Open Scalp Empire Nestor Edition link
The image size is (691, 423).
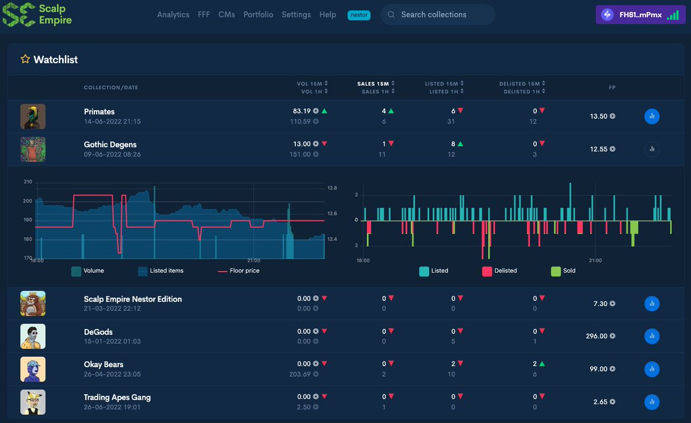(x=132, y=299)
